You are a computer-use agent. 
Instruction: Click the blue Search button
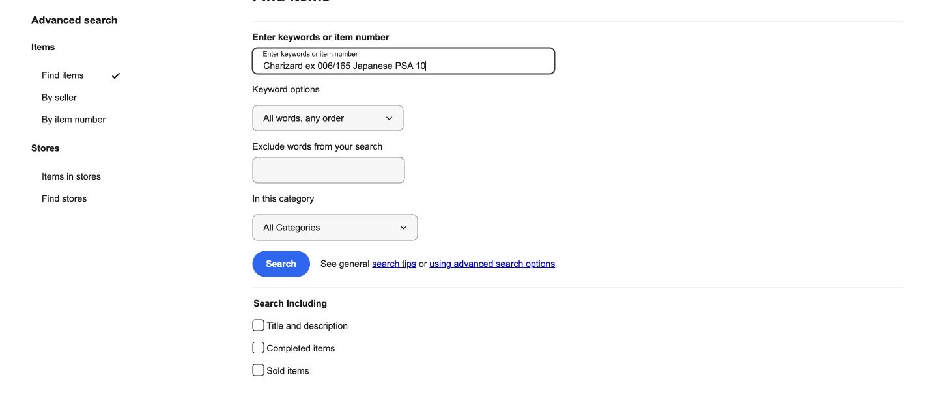pyautogui.click(x=281, y=264)
